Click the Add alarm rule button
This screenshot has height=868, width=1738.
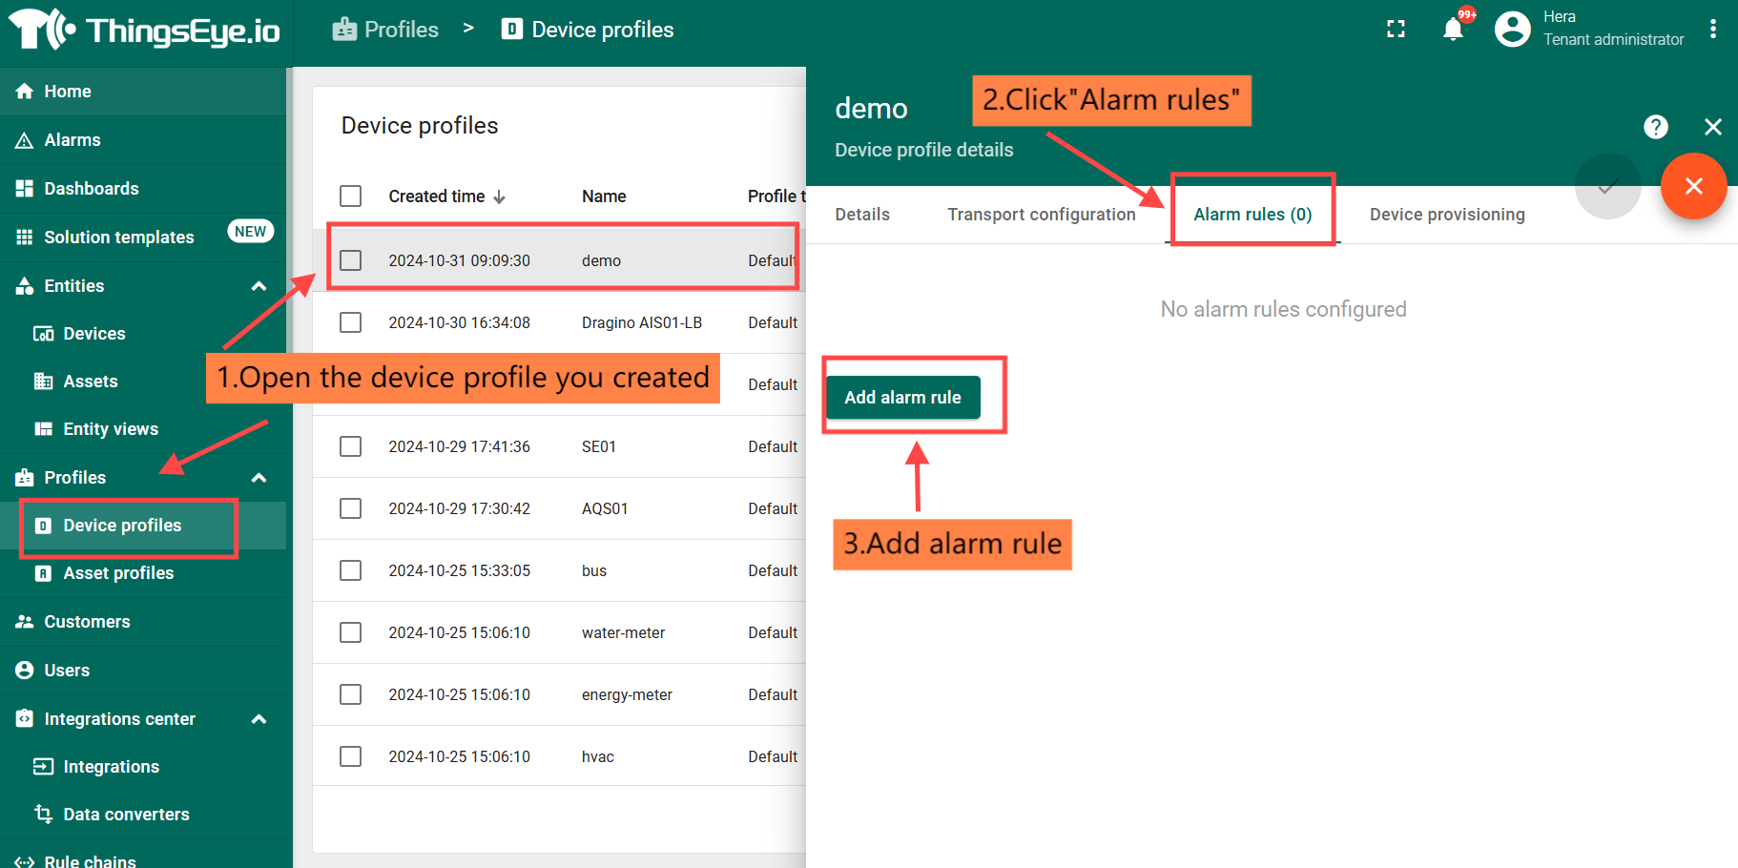(902, 398)
